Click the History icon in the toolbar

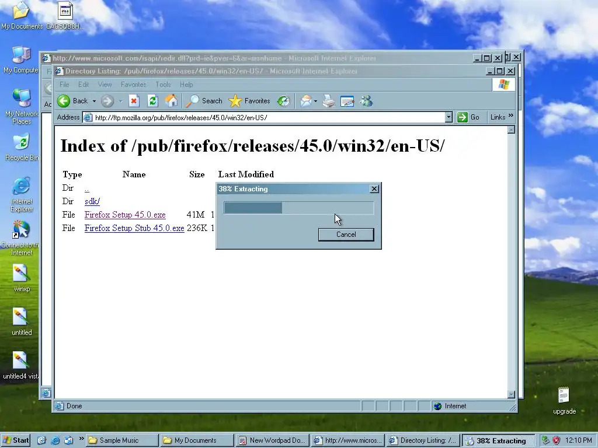pos(283,101)
